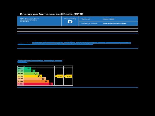Click the light green C band
The image size is (155, 116).
(31, 74)
